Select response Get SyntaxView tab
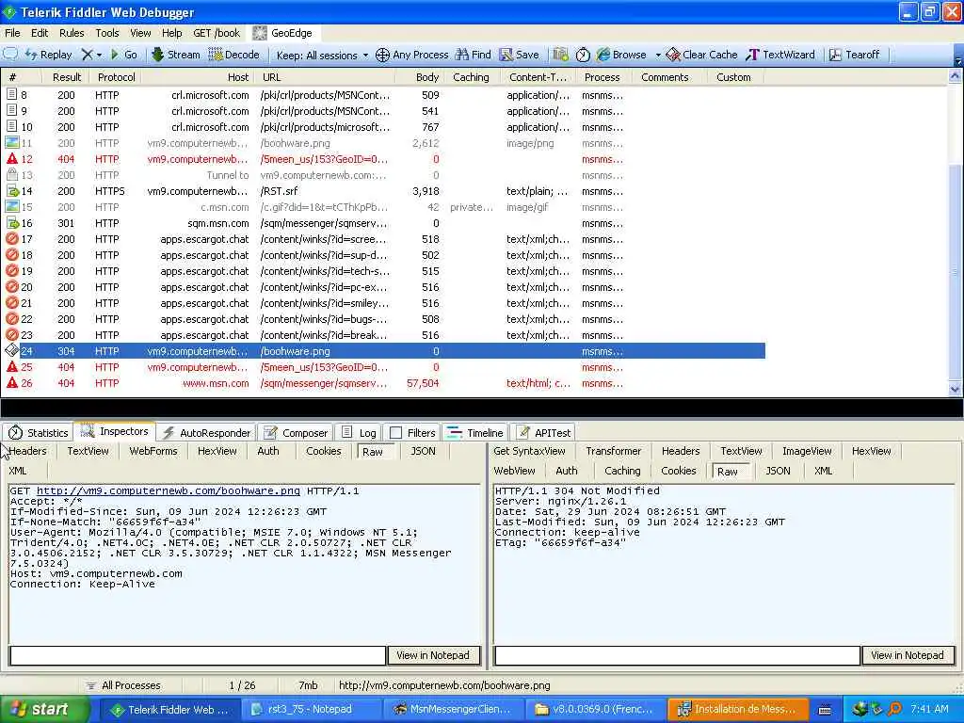This screenshot has width=964, height=723. coord(529,451)
